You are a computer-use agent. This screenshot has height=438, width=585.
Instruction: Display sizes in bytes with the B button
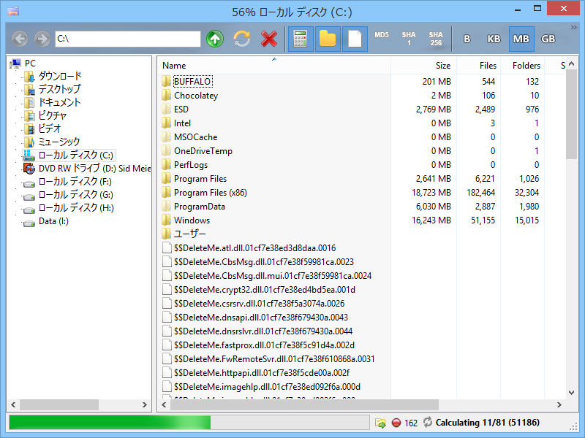click(467, 39)
